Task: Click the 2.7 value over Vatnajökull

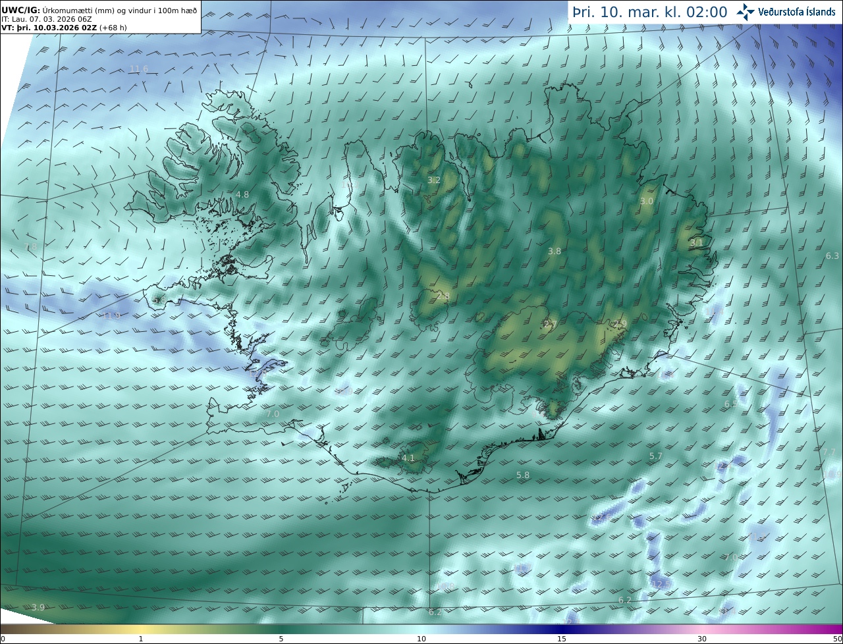Action: [551, 325]
